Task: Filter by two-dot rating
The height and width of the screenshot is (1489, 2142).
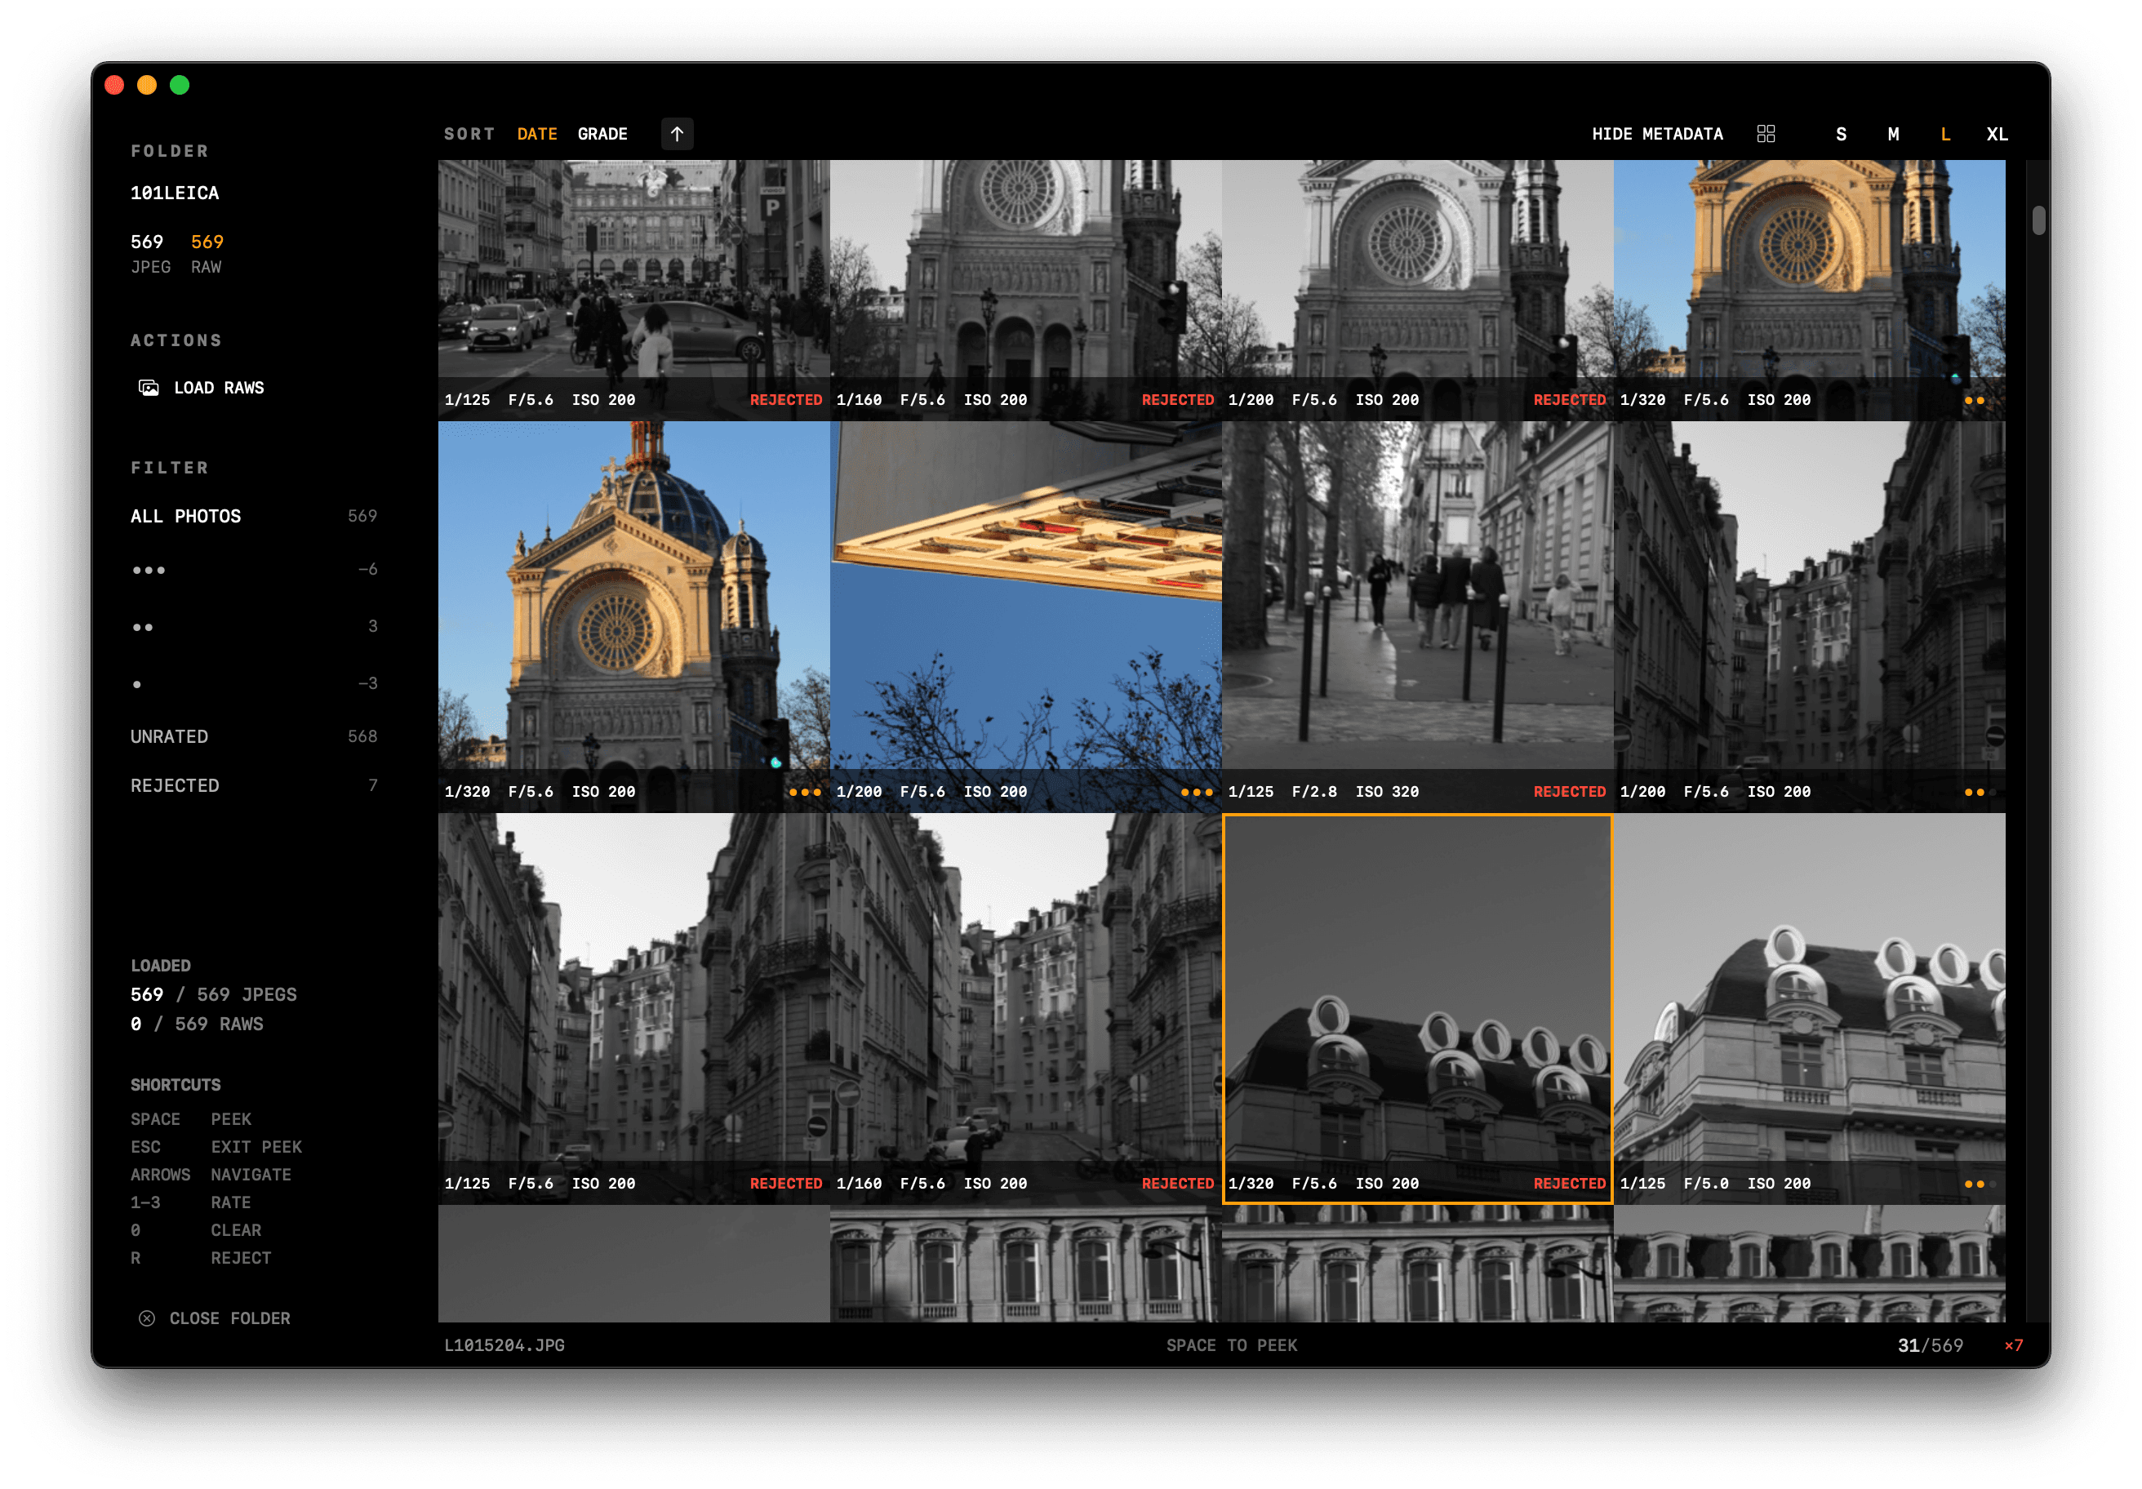Action: point(143,627)
